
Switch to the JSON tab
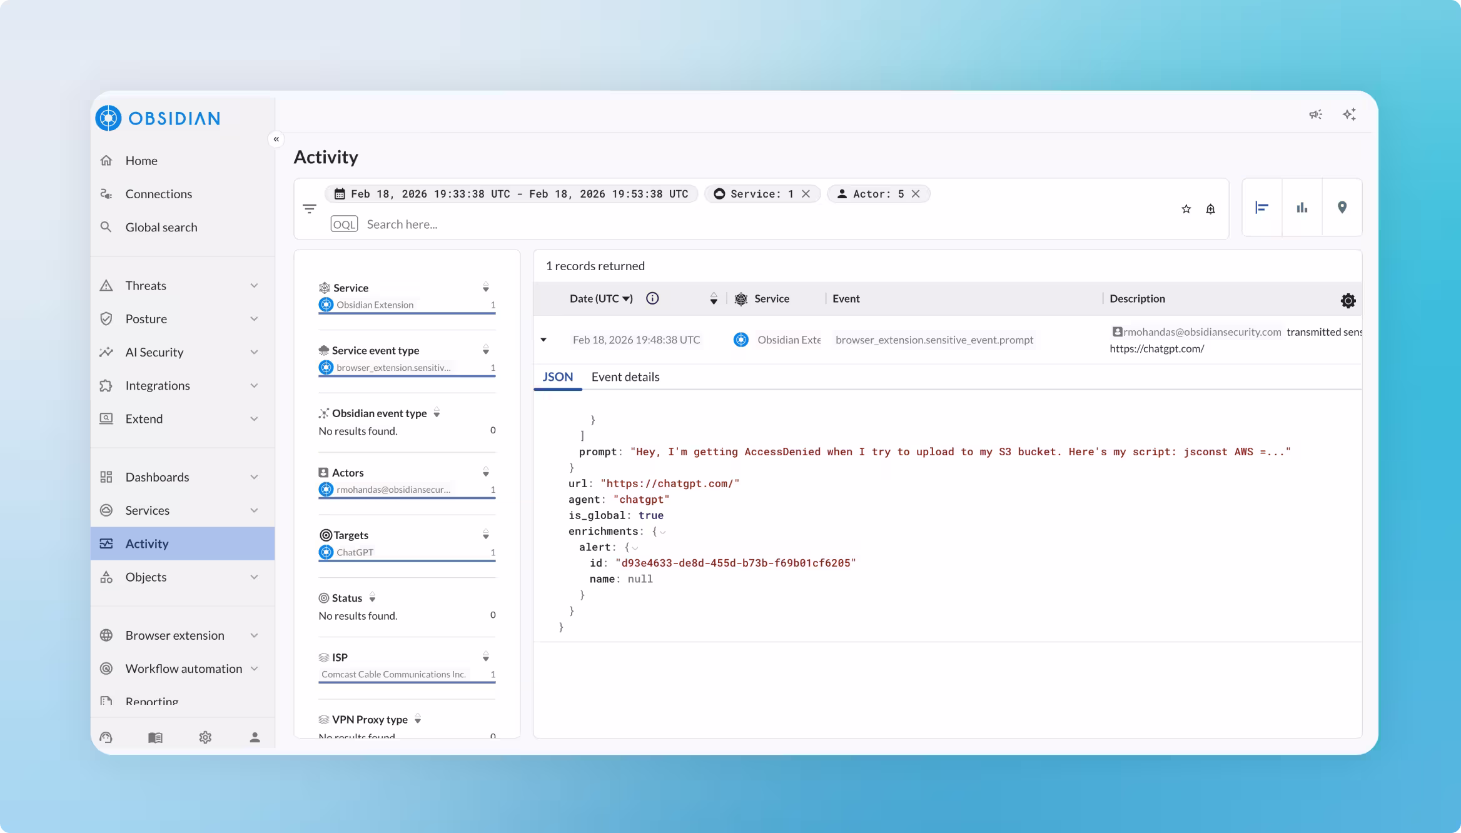point(557,376)
